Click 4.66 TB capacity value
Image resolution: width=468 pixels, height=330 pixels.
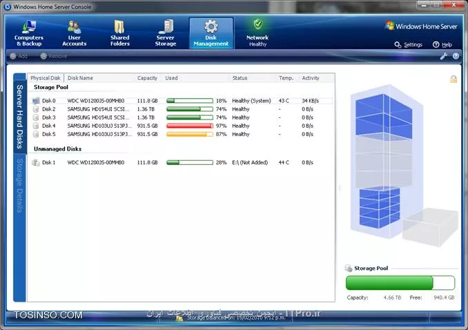click(x=392, y=298)
